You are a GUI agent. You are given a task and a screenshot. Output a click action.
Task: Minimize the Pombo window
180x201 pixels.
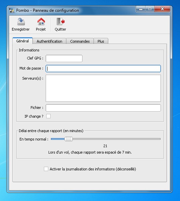[141, 9]
